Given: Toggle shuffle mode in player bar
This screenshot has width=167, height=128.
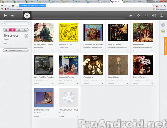Looking at the screenshot, I should coord(146,15).
